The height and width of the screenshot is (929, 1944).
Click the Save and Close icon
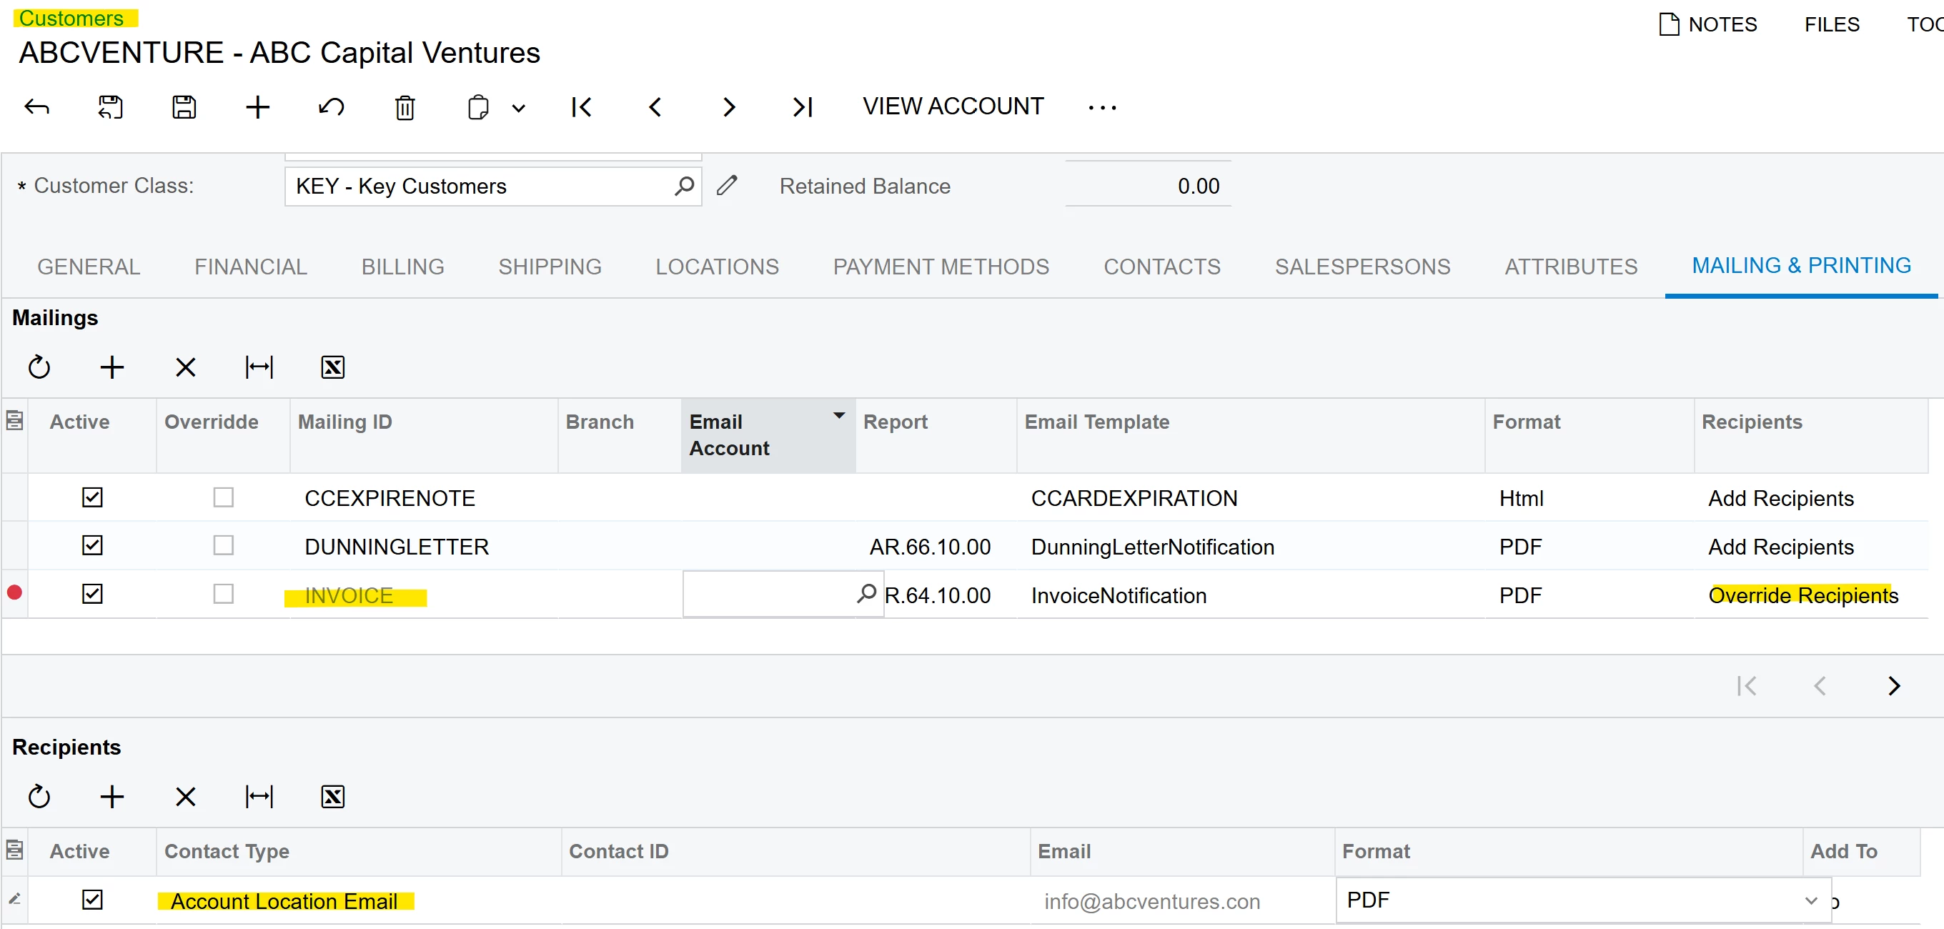click(110, 107)
